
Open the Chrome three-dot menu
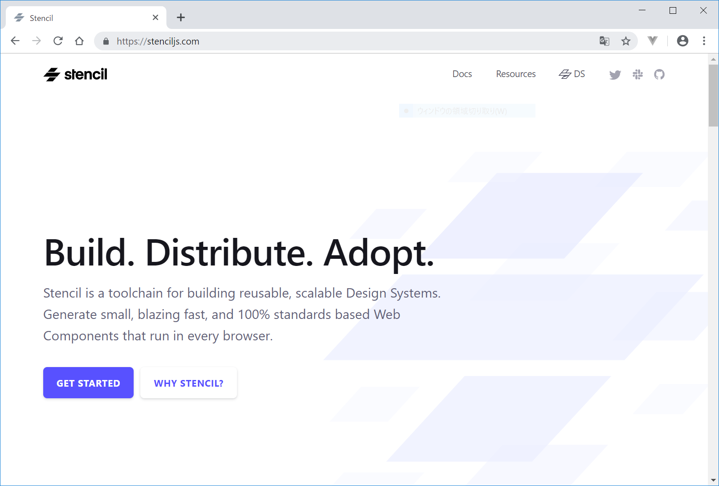[x=704, y=41]
